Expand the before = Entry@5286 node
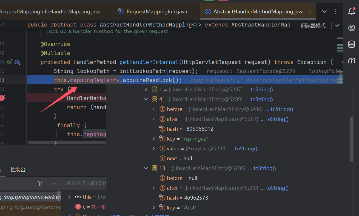The image size is (359, 216). (154, 109)
